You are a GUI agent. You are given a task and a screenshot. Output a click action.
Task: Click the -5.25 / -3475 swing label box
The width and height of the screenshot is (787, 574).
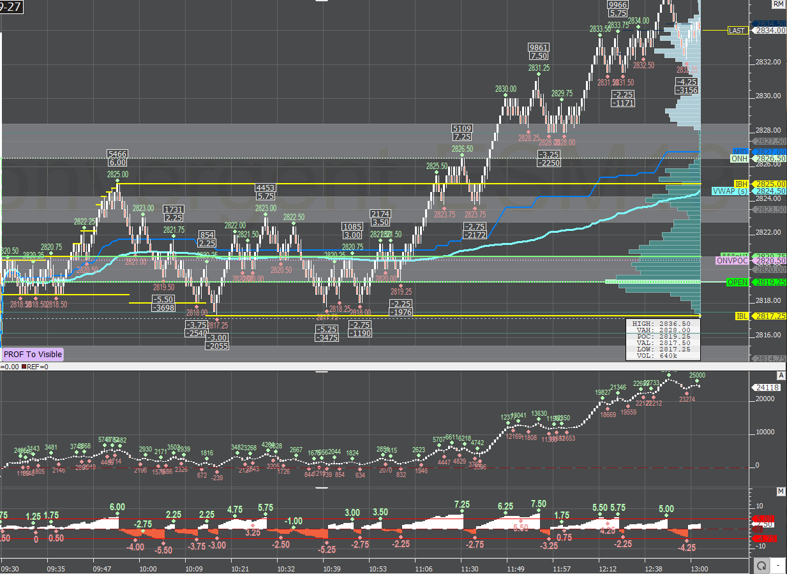(x=327, y=333)
